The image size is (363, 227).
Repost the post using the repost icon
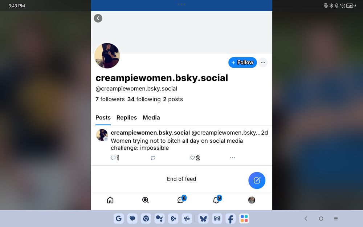(153, 158)
